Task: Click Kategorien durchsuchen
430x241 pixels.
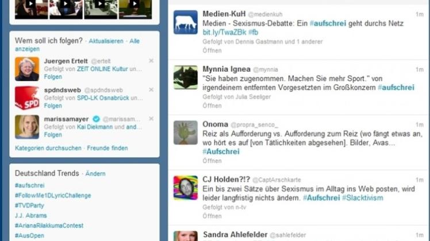Action: click(x=48, y=148)
